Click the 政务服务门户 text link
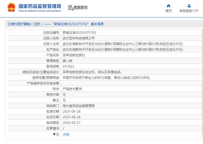This screenshot has width=203, height=144. click(x=189, y=11)
